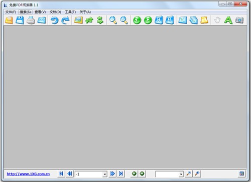Image resolution: width=251 pixels, height=182 pixels.
Task: Click the right green circle button in bottom bar
Action: coord(142,174)
